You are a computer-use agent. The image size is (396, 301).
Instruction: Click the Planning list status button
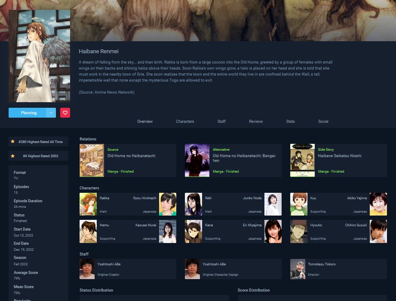(x=27, y=113)
